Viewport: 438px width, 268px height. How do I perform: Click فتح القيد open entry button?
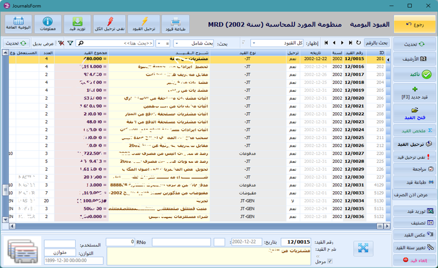tap(415, 113)
